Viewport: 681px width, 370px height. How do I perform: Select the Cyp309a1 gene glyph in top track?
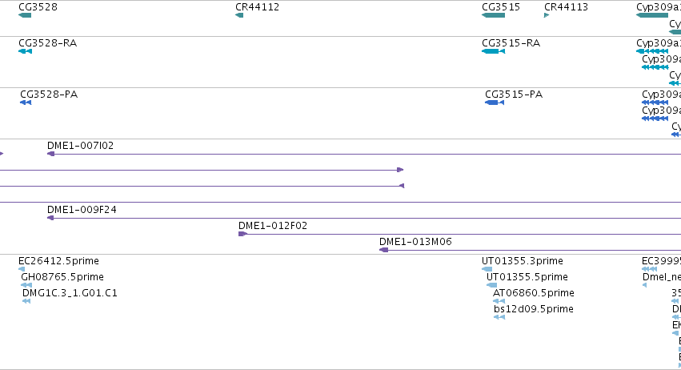coord(652,15)
